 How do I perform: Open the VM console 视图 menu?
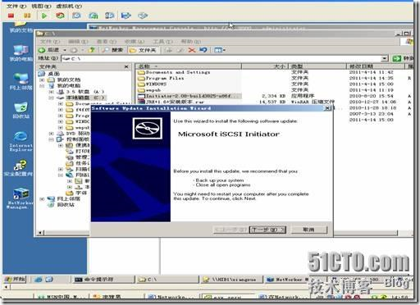pos(41,6)
